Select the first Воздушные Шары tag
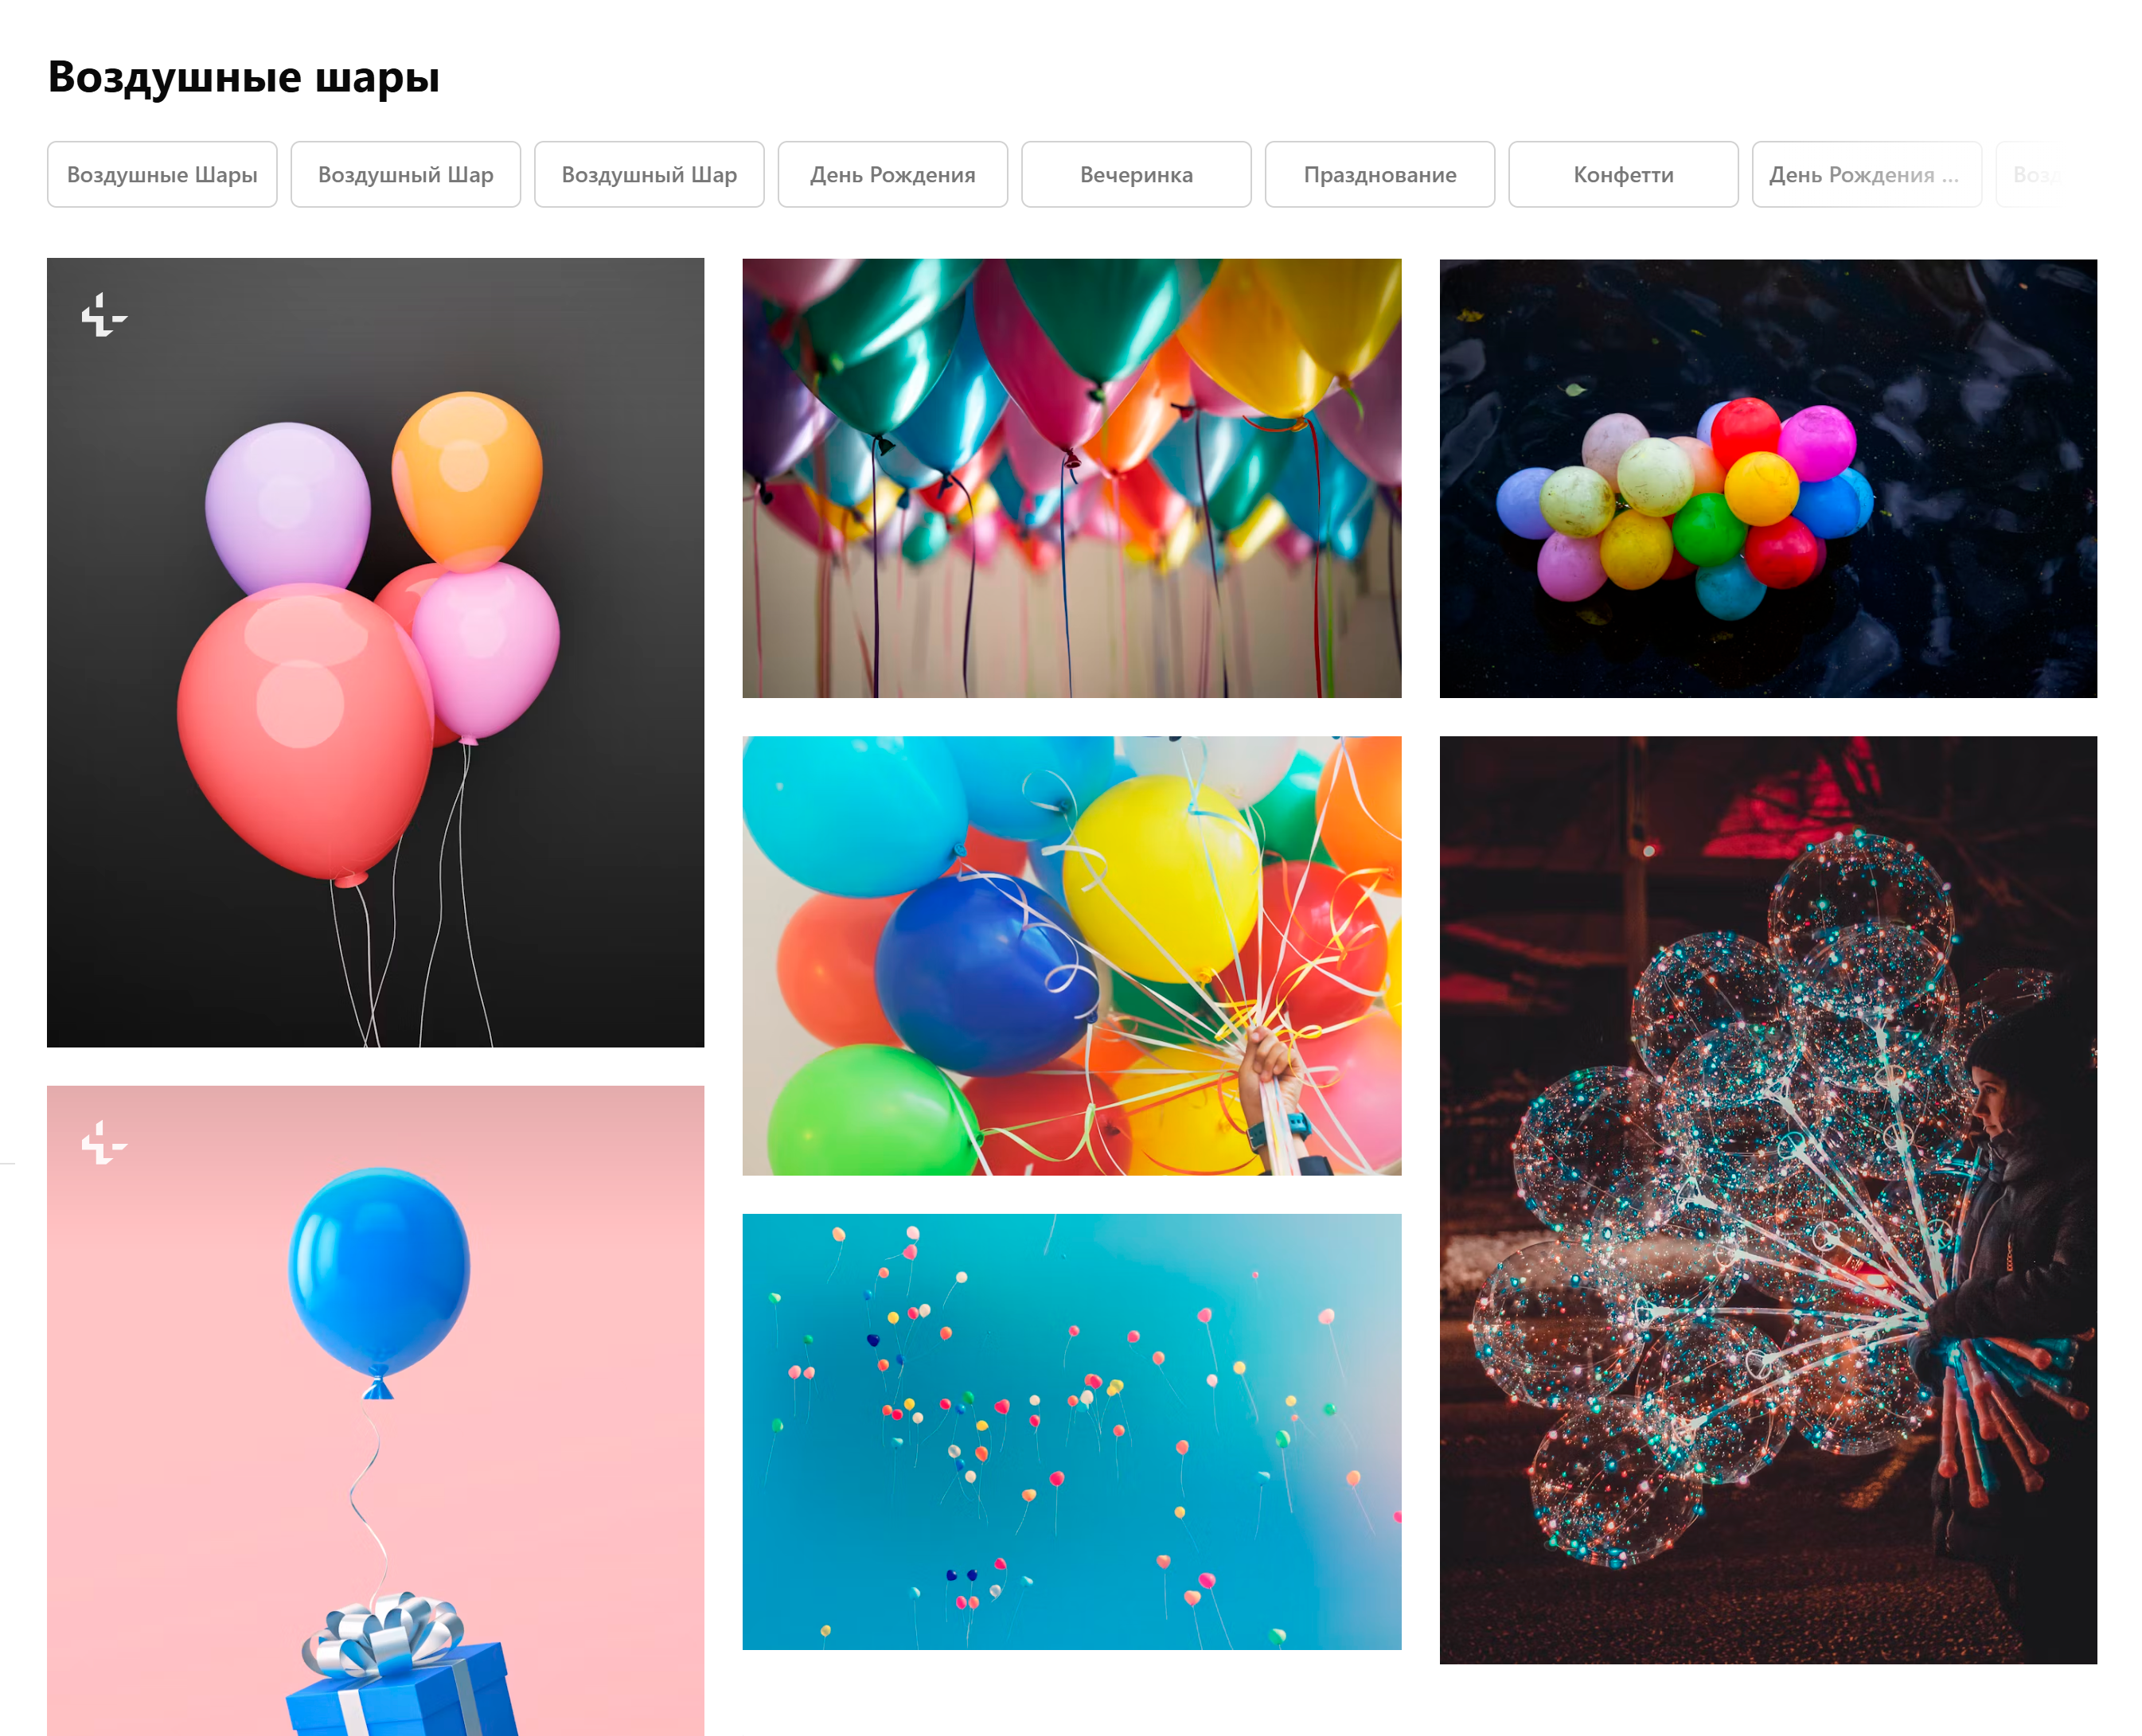Screen dimensions: 2142x1736 pyautogui.click(x=162, y=174)
